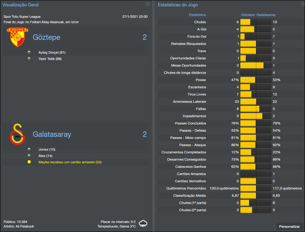
Task: Open the Visualização Geral panel settings gear
Action: (x=148, y=5)
